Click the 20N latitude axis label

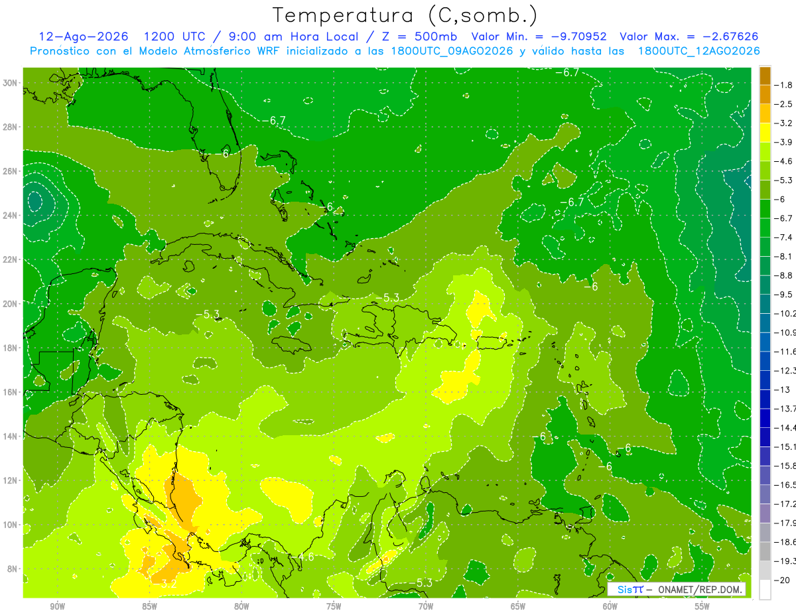pyautogui.click(x=11, y=304)
